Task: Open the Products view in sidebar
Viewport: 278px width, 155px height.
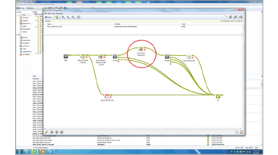Action: 24,20
